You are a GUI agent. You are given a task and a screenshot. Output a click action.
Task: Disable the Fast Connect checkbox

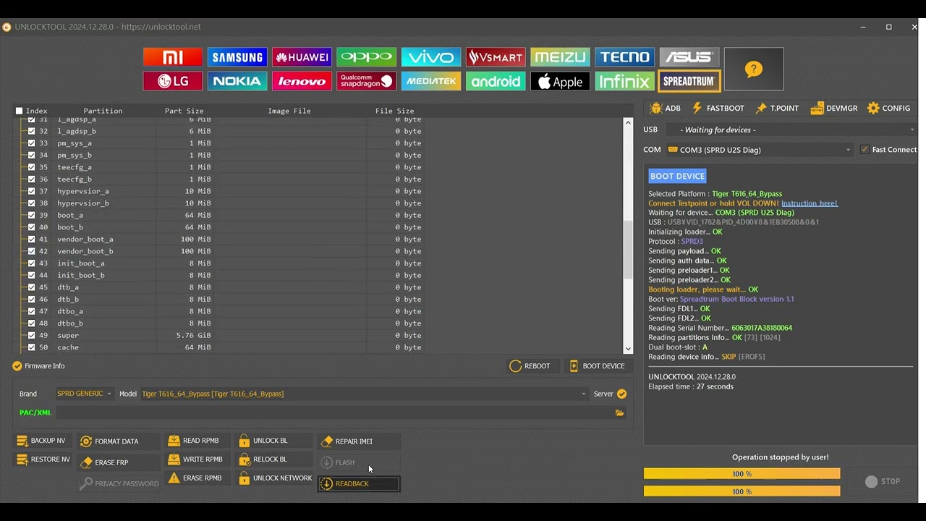tap(865, 150)
